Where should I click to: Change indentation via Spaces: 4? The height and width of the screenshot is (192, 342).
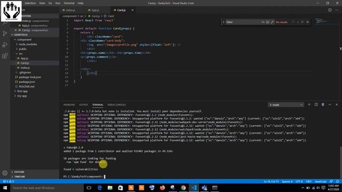click(287, 181)
